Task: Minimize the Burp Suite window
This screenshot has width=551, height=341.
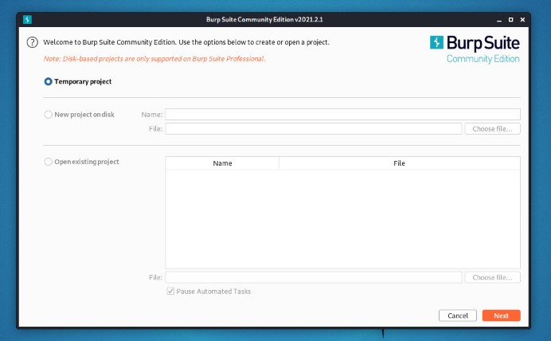Action: click(499, 20)
